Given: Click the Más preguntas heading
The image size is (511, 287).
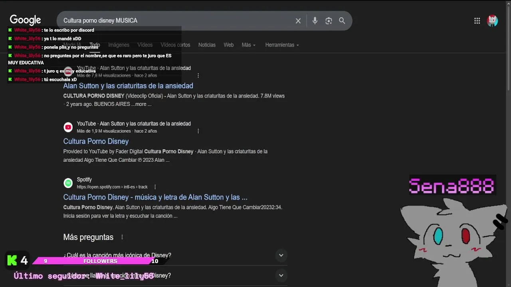Looking at the screenshot, I should tap(88, 237).
